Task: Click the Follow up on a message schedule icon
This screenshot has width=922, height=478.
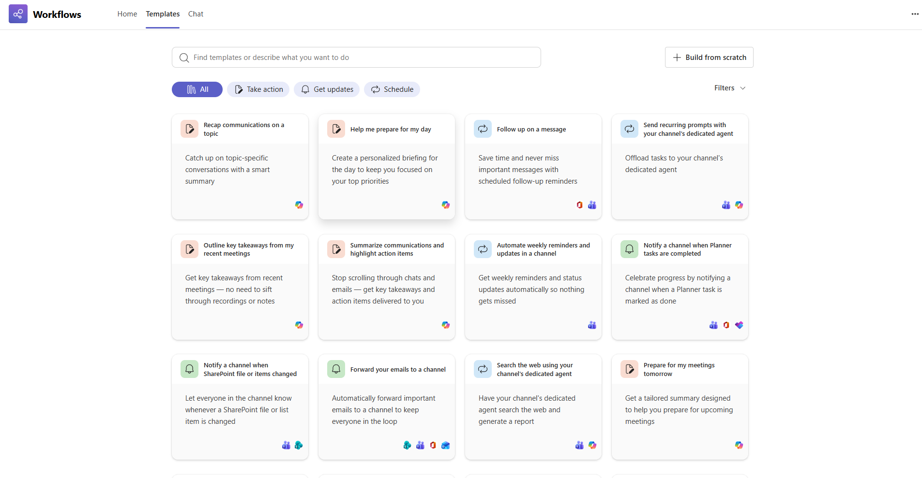Action: [483, 129]
